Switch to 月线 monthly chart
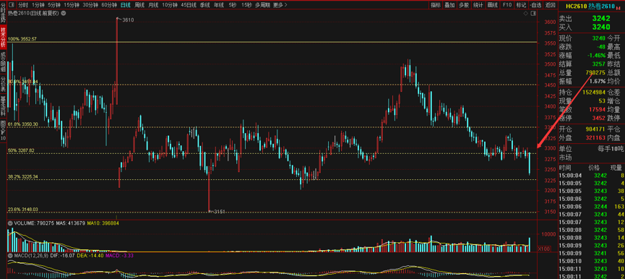 (153, 5)
